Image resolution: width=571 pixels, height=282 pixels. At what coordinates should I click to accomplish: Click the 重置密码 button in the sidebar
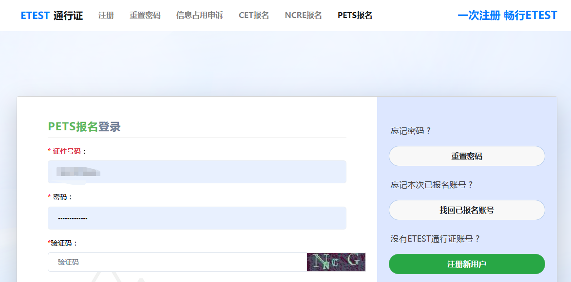tap(467, 156)
